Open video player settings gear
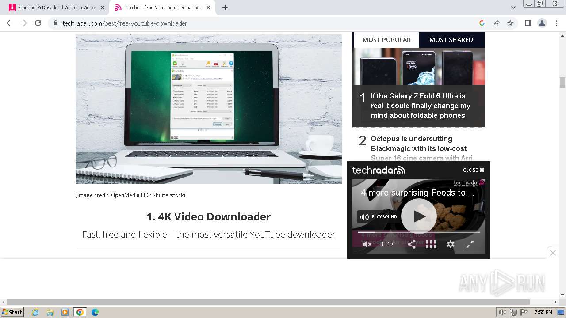Image resolution: width=566 pixels, height=318 pixels. tap(451, 244)
